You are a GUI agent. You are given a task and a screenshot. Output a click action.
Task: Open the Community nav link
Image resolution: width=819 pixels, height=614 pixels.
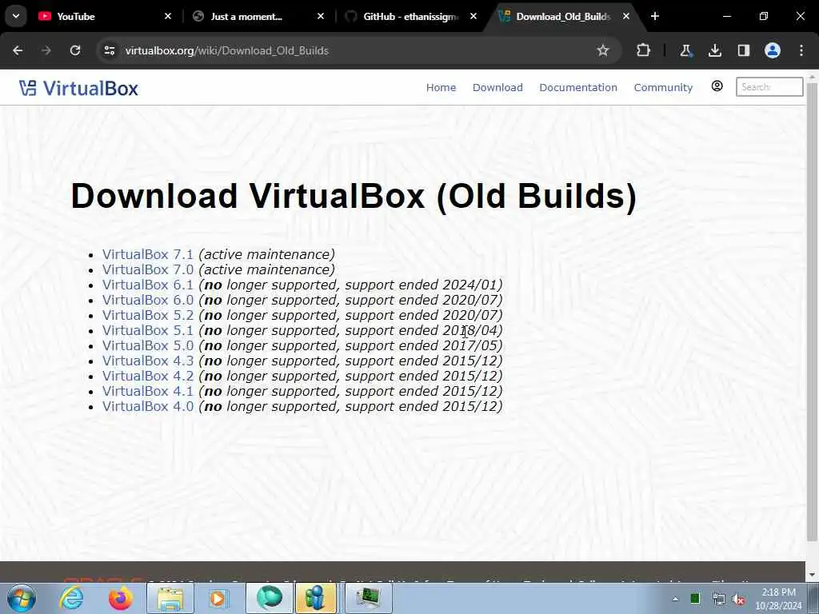(663, 88)
